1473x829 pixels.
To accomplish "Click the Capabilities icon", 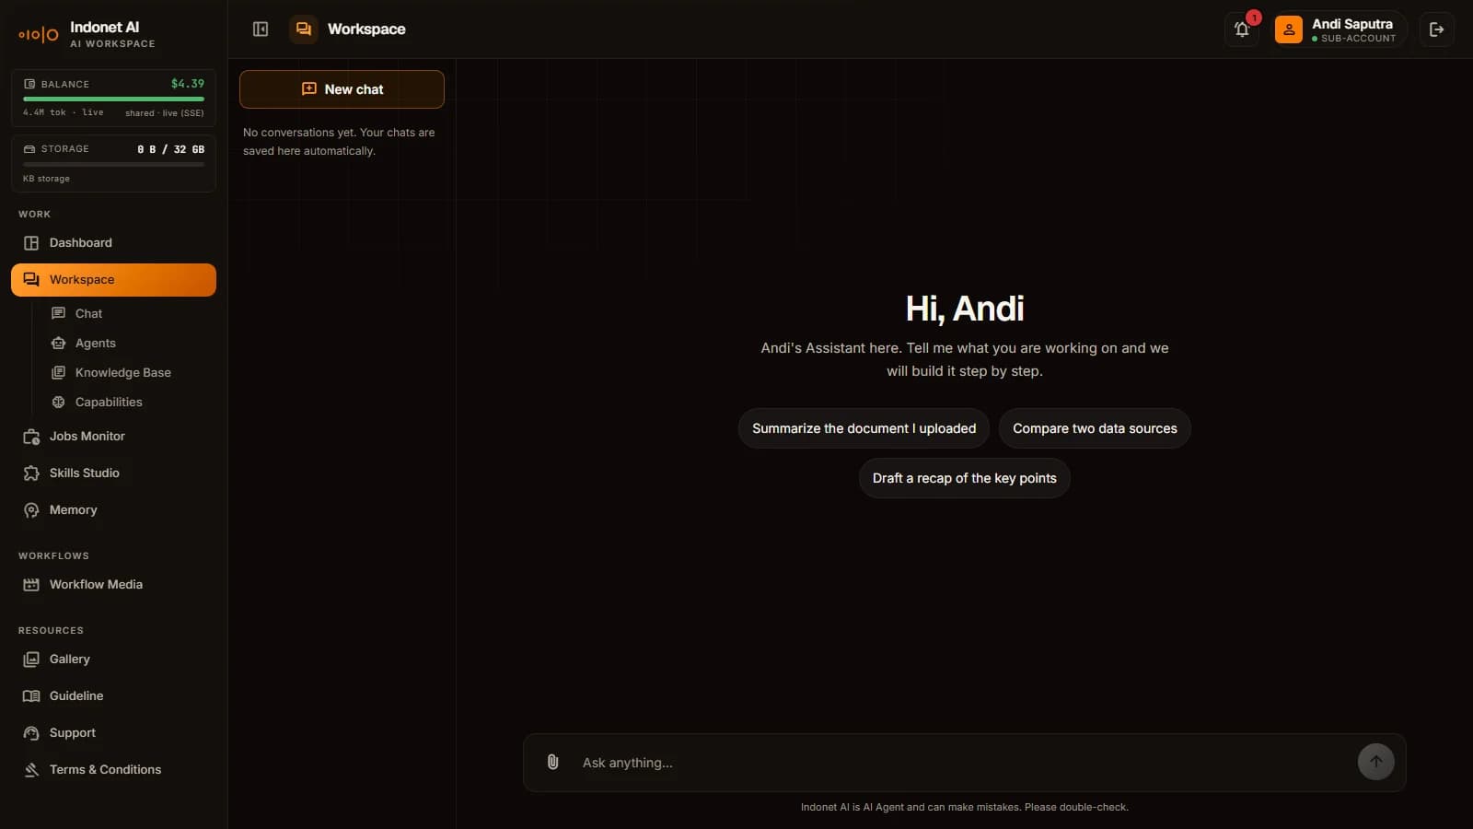I will [59, 403].
